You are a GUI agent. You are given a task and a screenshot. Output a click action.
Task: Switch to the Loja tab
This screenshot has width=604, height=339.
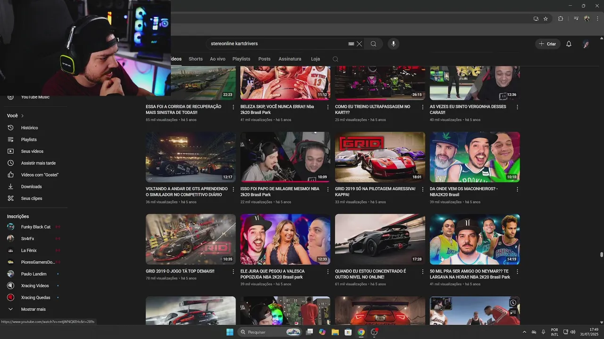[x=315, y=59]
